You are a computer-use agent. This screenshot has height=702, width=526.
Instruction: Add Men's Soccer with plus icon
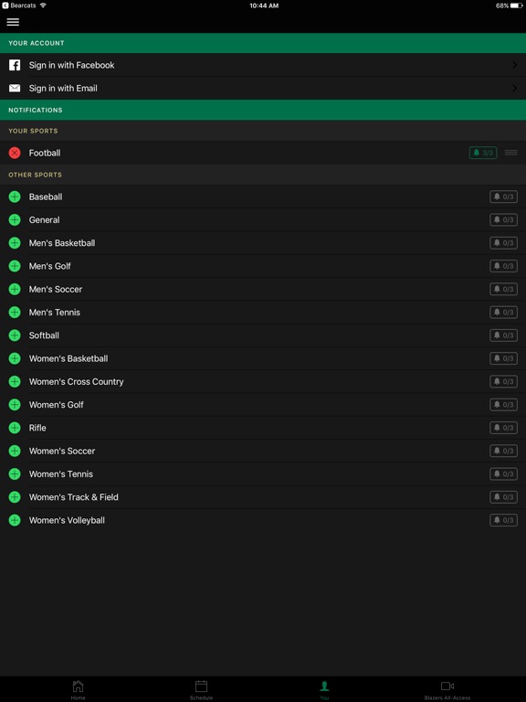coord(15,289)
